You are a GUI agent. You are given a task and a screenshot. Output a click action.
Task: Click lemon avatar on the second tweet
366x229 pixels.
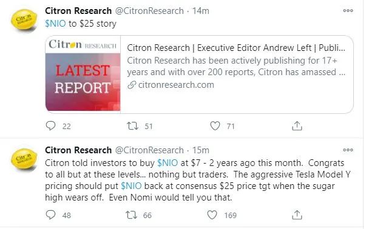coord(24,159)
